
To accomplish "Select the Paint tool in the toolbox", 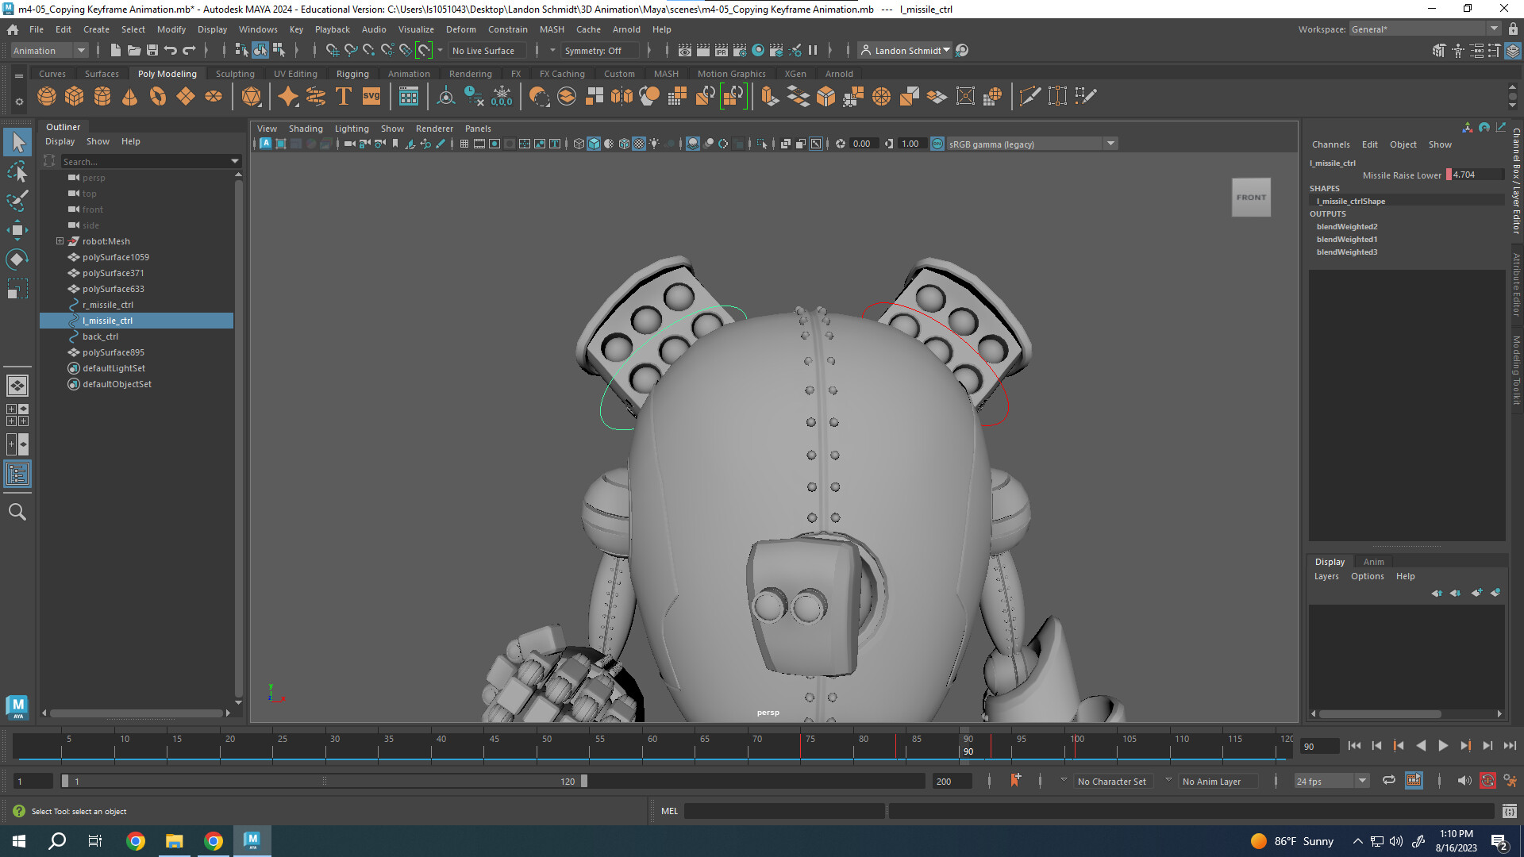I will pos(17,202).
